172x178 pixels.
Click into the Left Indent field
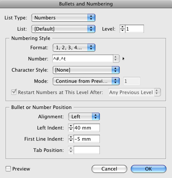tap(87, 128)
